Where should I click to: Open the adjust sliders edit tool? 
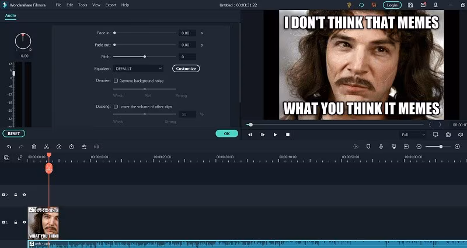84,147
